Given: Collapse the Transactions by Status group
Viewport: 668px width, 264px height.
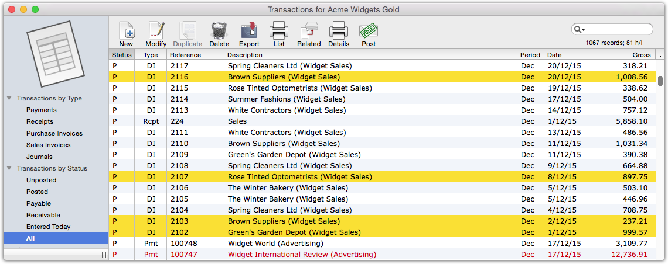Looking at the screenshot, I should 9,168.
